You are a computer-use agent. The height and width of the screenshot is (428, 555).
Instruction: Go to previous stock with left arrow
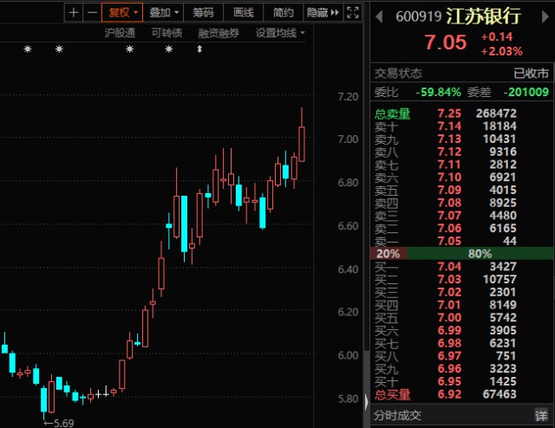[x=379, y=16]
